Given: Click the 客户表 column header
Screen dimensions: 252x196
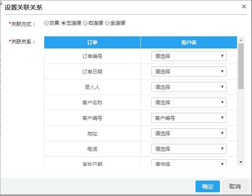Looking at the screenshot, I should coord(189,43).
